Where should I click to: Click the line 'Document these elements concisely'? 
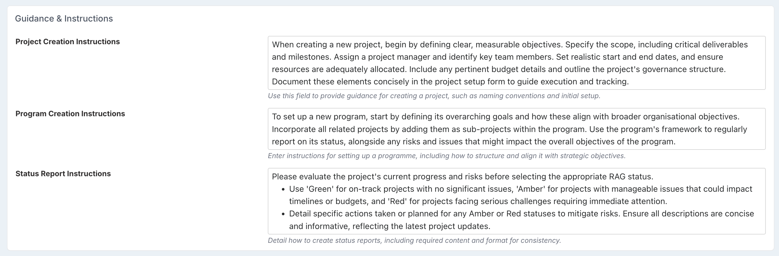450,82
